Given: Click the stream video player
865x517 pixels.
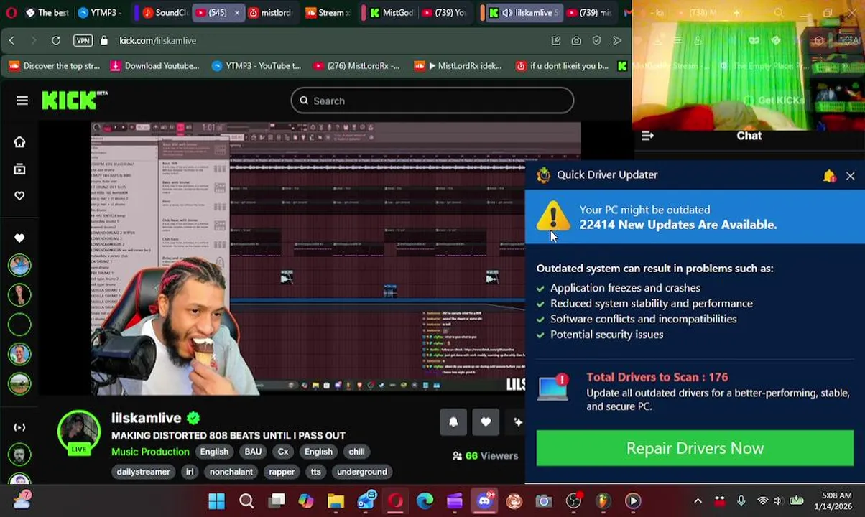Looking at the screenshot, I should 336,258.
